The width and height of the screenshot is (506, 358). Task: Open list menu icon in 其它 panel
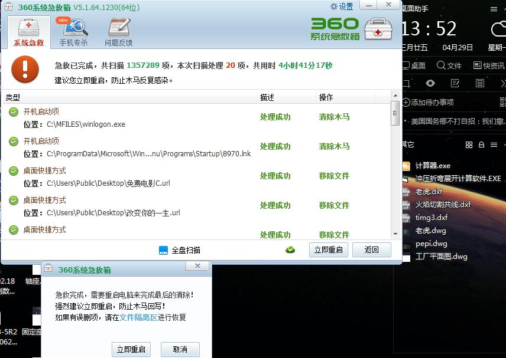[494, 145]
